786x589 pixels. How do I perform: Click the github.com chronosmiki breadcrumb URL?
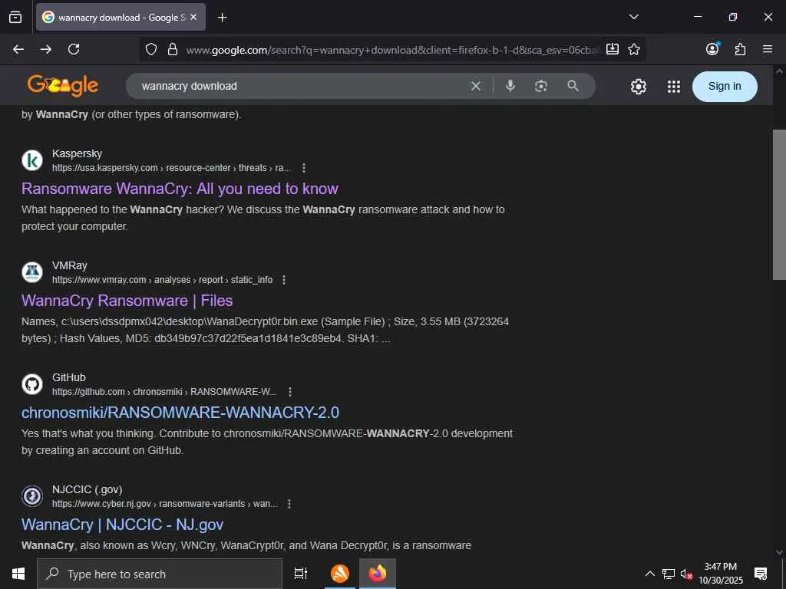coord(164,392)
